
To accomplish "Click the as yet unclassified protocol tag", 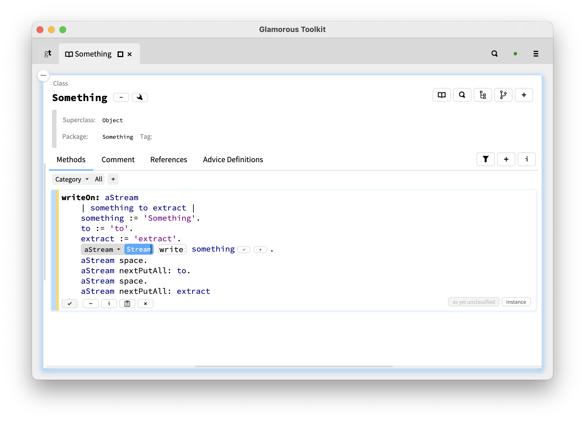I will tap(474, 302).
